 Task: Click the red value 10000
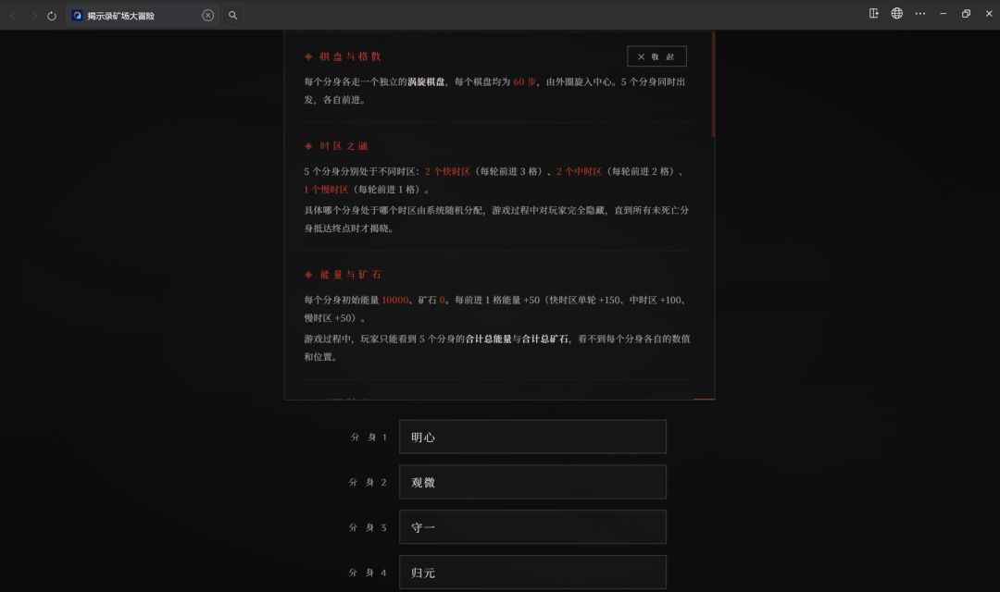[394, 300]
